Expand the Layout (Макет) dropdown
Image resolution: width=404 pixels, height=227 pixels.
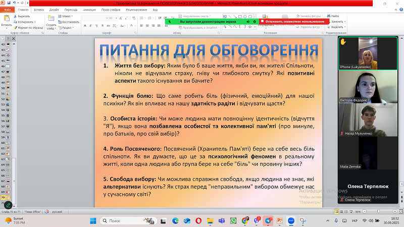pos(67,16)
